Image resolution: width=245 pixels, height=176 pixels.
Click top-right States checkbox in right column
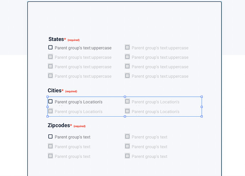(127, 47)
